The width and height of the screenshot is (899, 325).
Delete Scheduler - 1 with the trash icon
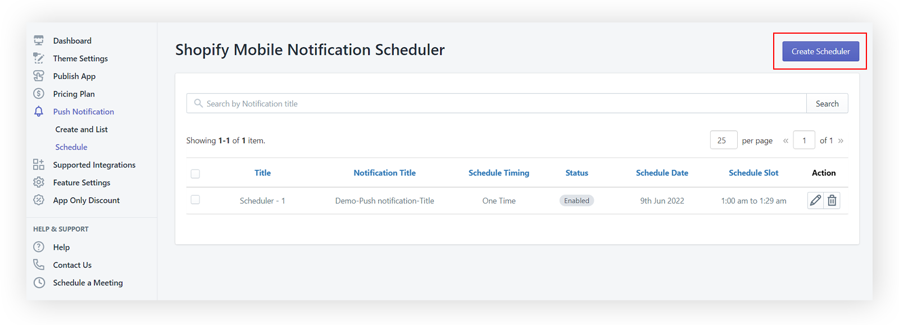click(832, 200)
